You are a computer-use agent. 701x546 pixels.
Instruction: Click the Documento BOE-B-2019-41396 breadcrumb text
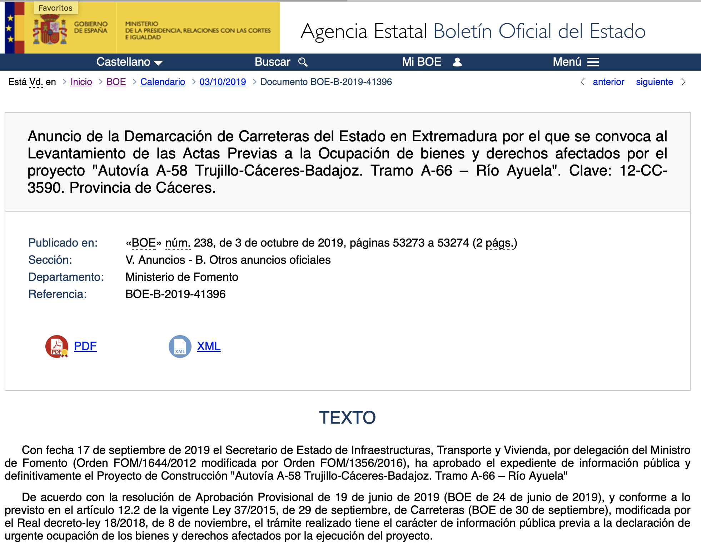point(326,82)
